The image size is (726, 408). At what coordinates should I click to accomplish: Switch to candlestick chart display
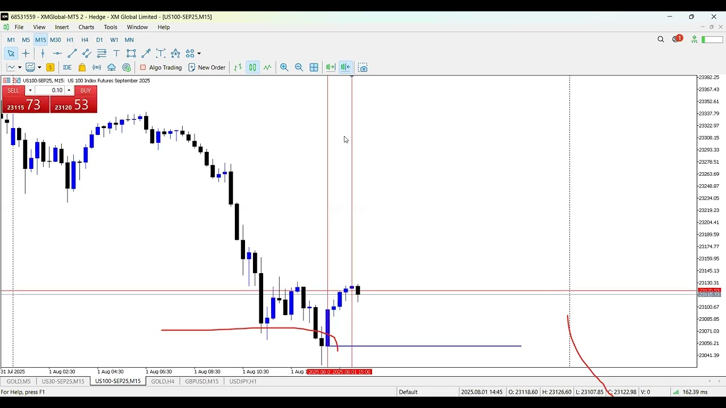click(252, 67)
